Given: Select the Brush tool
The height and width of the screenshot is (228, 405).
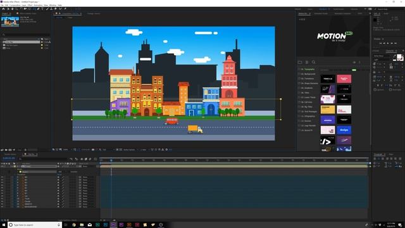Looking at the screenshot, I should [47, 8].
